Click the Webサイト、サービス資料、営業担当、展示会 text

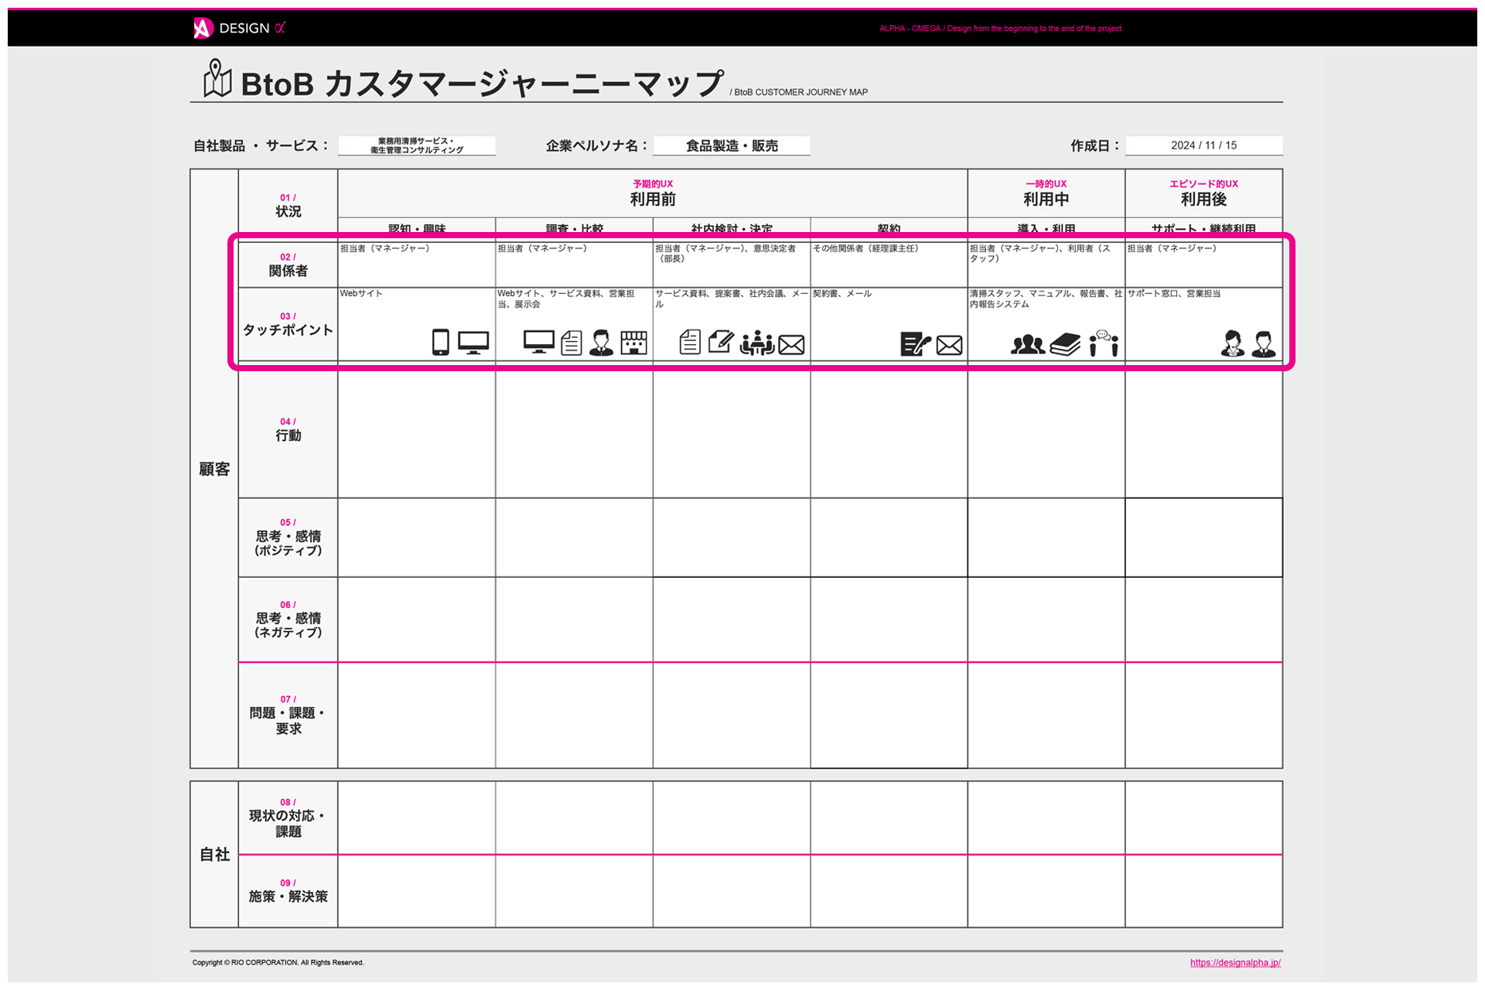[x=566, y=299]
